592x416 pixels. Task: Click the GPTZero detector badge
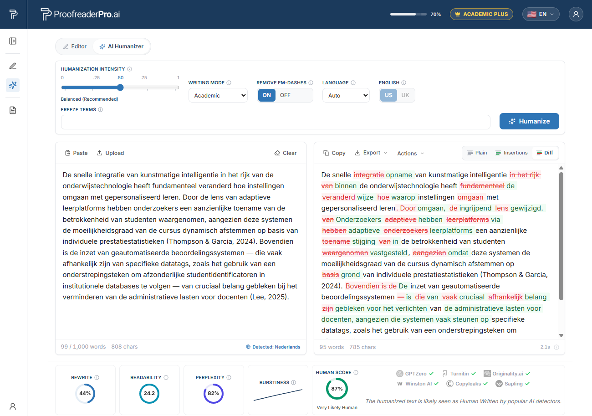(x=415, y=374)
